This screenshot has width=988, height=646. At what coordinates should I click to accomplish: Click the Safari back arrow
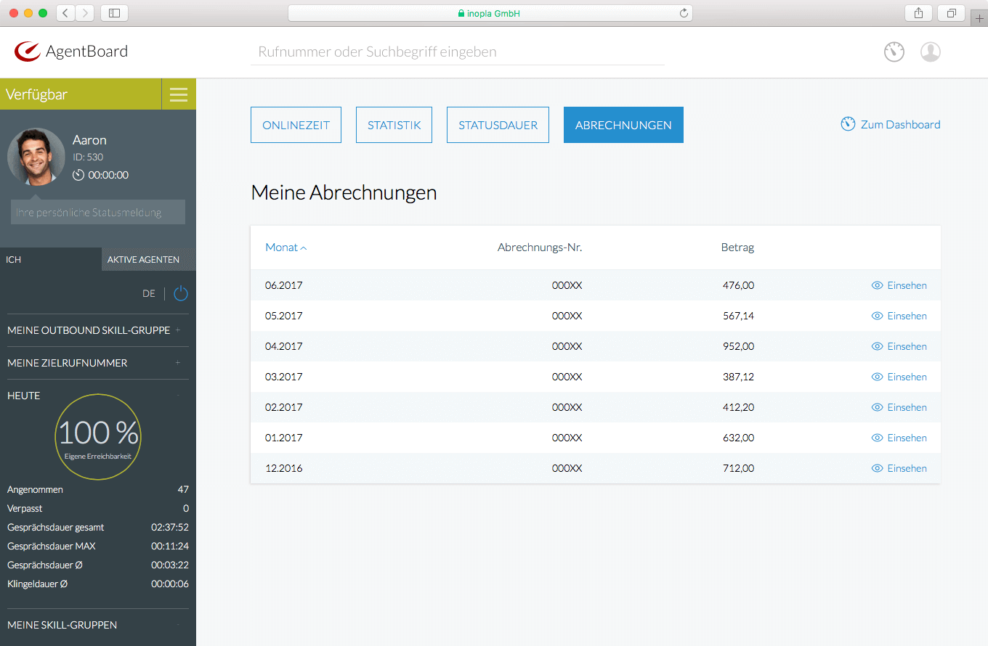[65, 12]
